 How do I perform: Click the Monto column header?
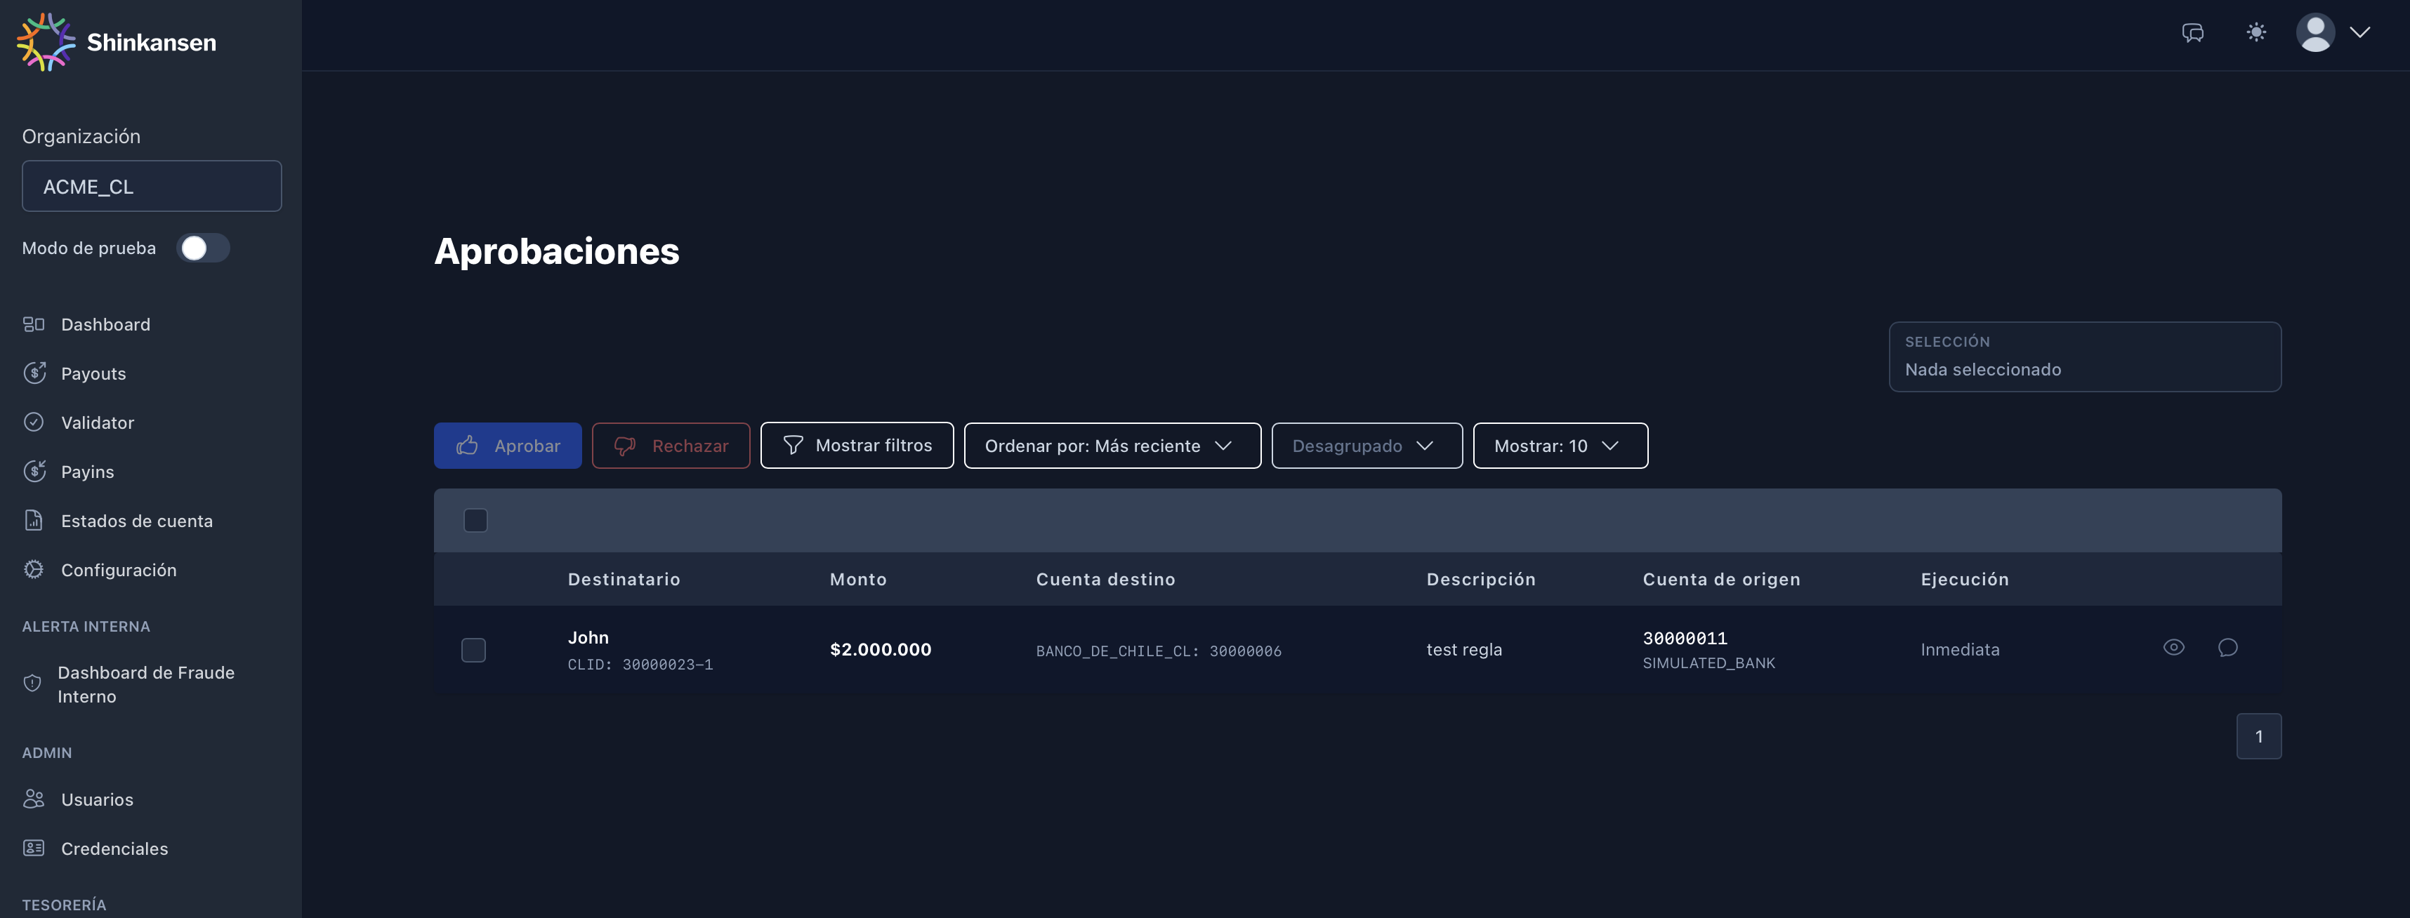858,578
